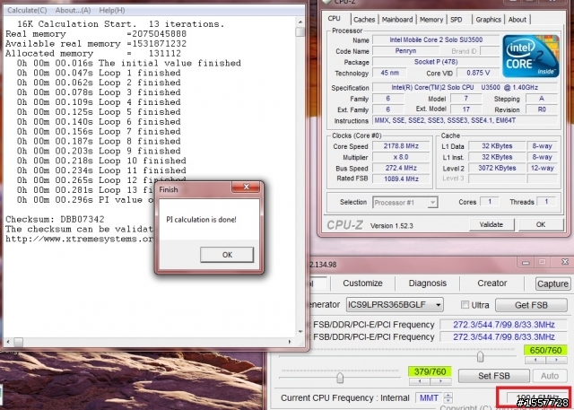Click the right arrow under 379/760
Image resolution: width=574 pixels, height=410 pixels.
440,381
